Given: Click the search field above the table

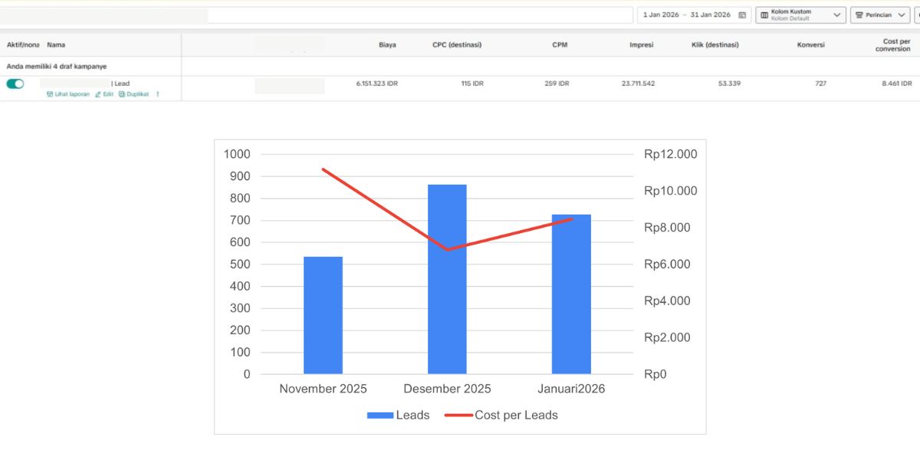Looking at the screenshot, I should pyautogui.click(x=419, y=15).
